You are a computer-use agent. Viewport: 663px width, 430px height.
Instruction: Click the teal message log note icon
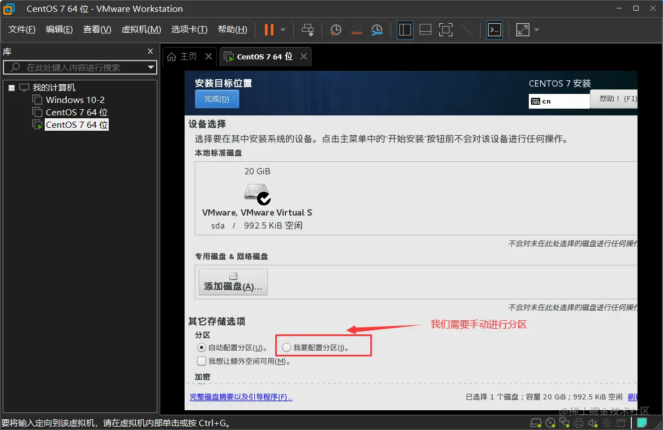(x=642, y=423)
